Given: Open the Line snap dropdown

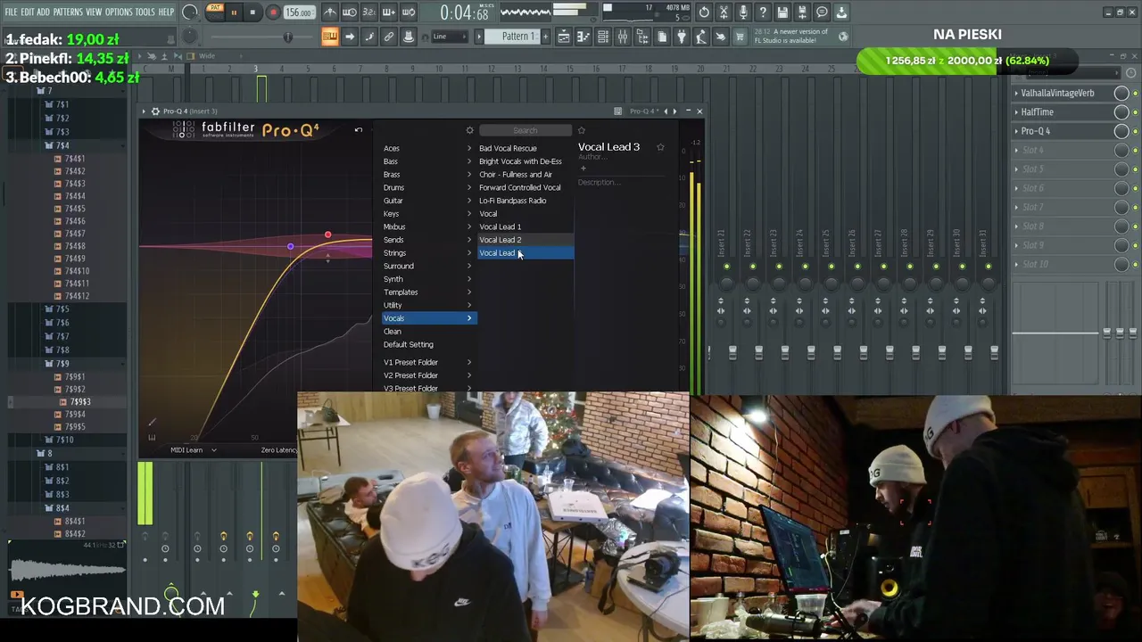Looking at the screenshot, I should [x=450, y=37].
